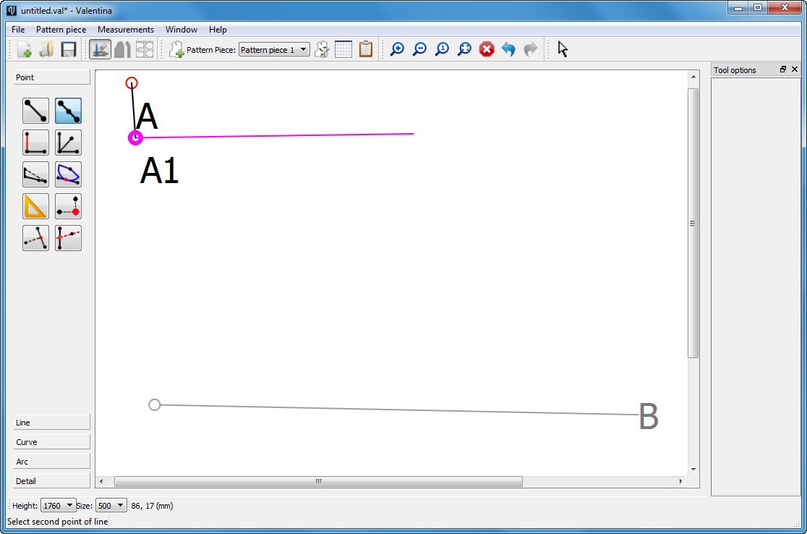Click the zoom in magnifier icon
Image resolution: width=807 pixels, height=534 pixels.
point(397,49)
